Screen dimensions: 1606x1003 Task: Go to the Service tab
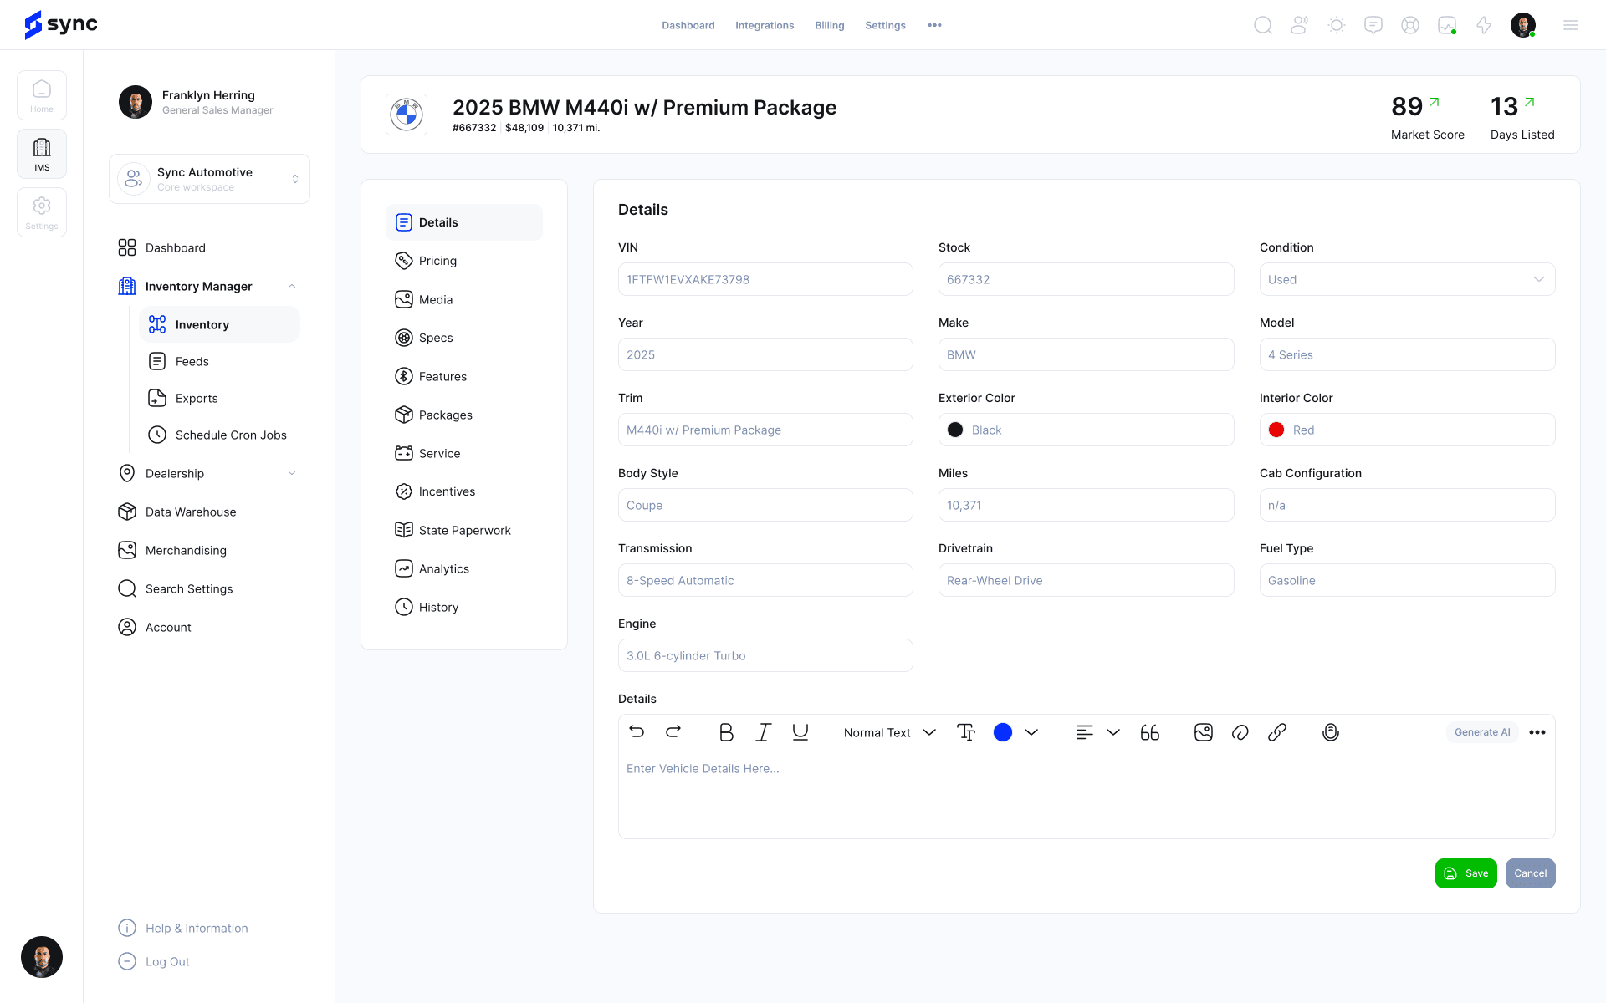(x=464, y=453)
